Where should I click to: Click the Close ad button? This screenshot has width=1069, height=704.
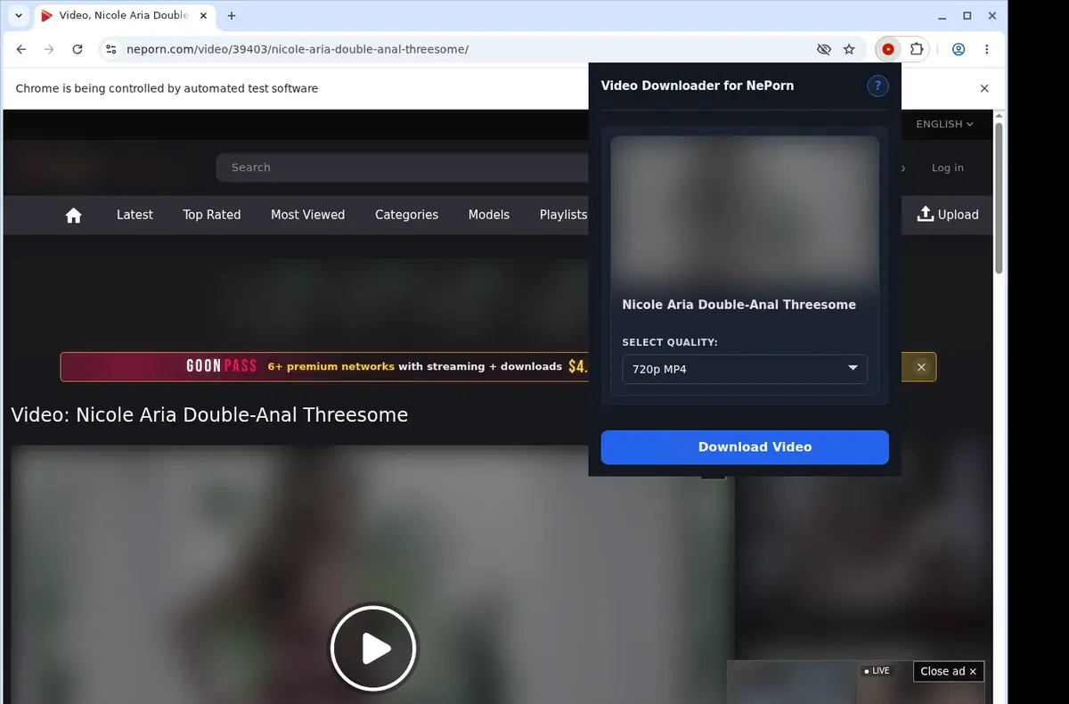949,672
